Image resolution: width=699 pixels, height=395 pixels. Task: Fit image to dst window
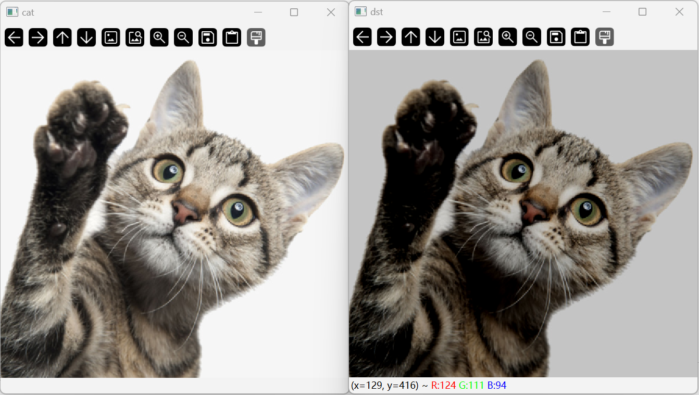click(x=483, y=37)
